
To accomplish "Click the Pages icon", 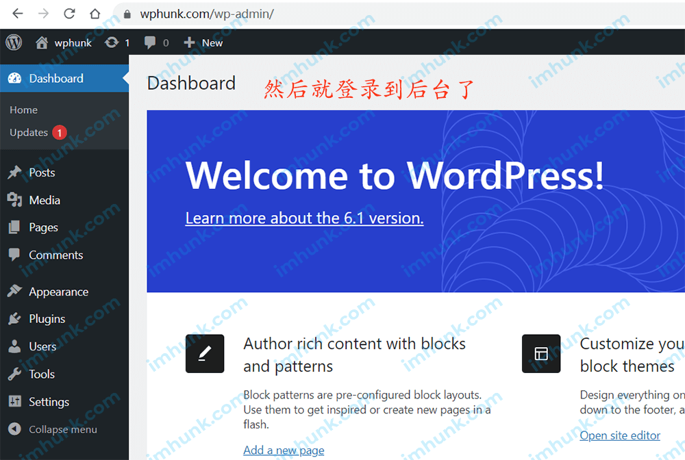I will [14, 227].
